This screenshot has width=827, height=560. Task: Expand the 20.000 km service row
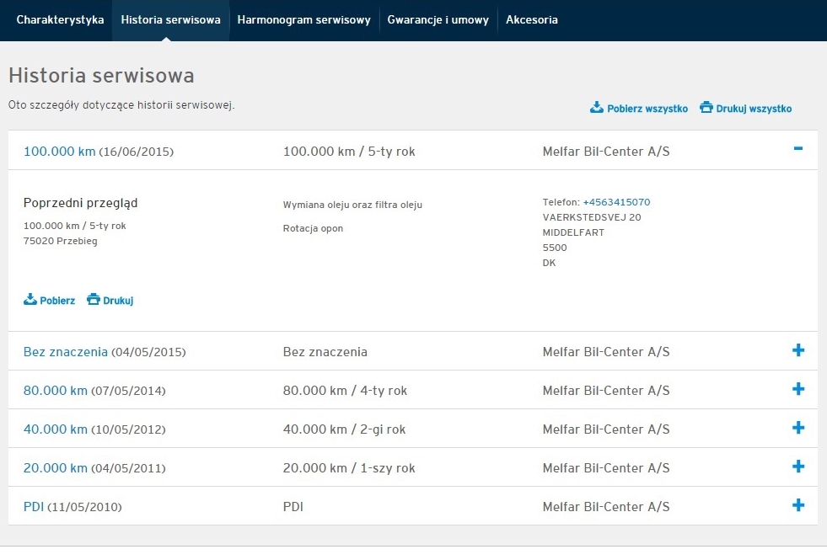click(x=798, y=467)
